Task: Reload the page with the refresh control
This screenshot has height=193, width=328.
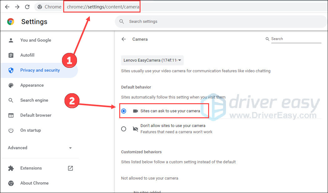Action: pyautogui.click(x=28, y=7)
